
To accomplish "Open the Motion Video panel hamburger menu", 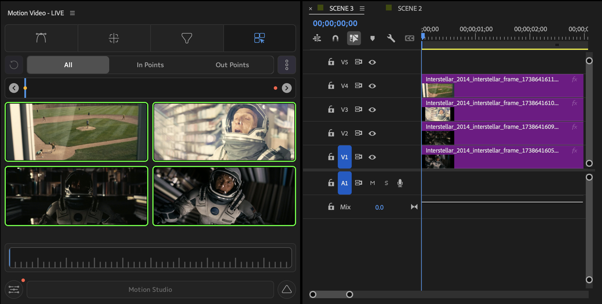I will coord(72,13).
